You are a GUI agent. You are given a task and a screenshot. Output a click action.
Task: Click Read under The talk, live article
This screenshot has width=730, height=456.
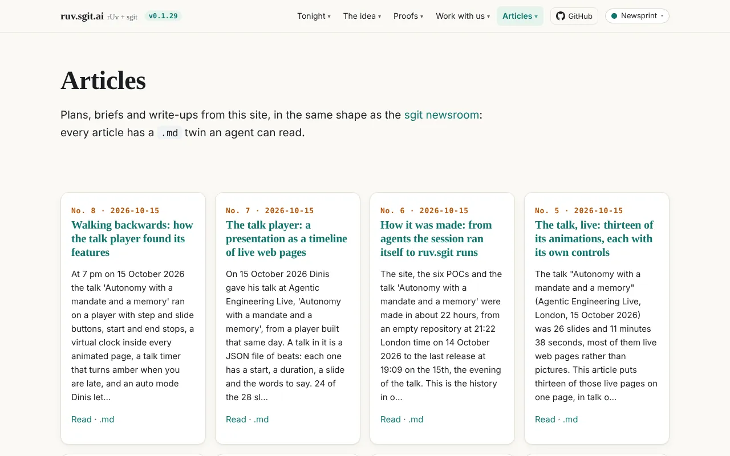point(545,420)
